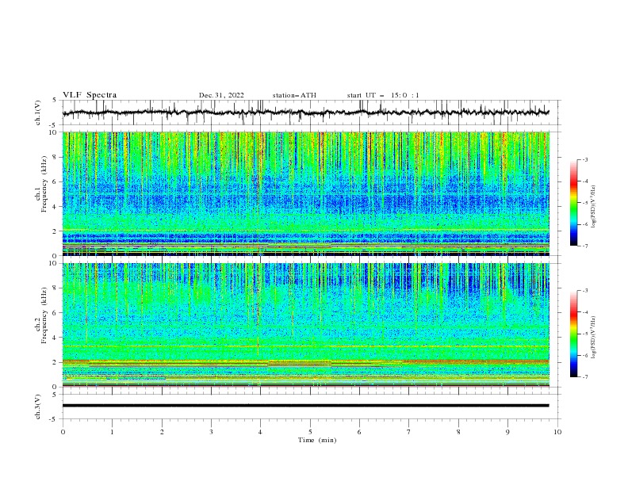628x485 pixels.
Task: Click the "7" tick on the time axis
Action: (x=409, y=432)
